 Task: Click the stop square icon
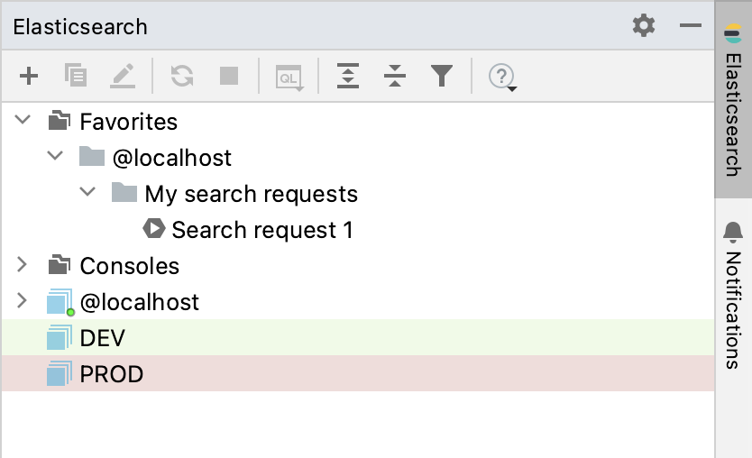click(x=229, y=76)
